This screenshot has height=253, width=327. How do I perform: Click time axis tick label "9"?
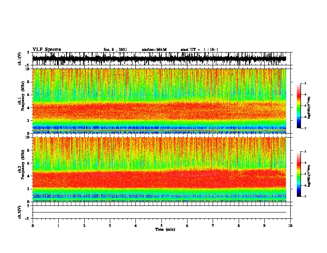click(264, 226)
